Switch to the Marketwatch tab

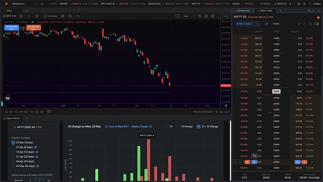pos(243,10)
